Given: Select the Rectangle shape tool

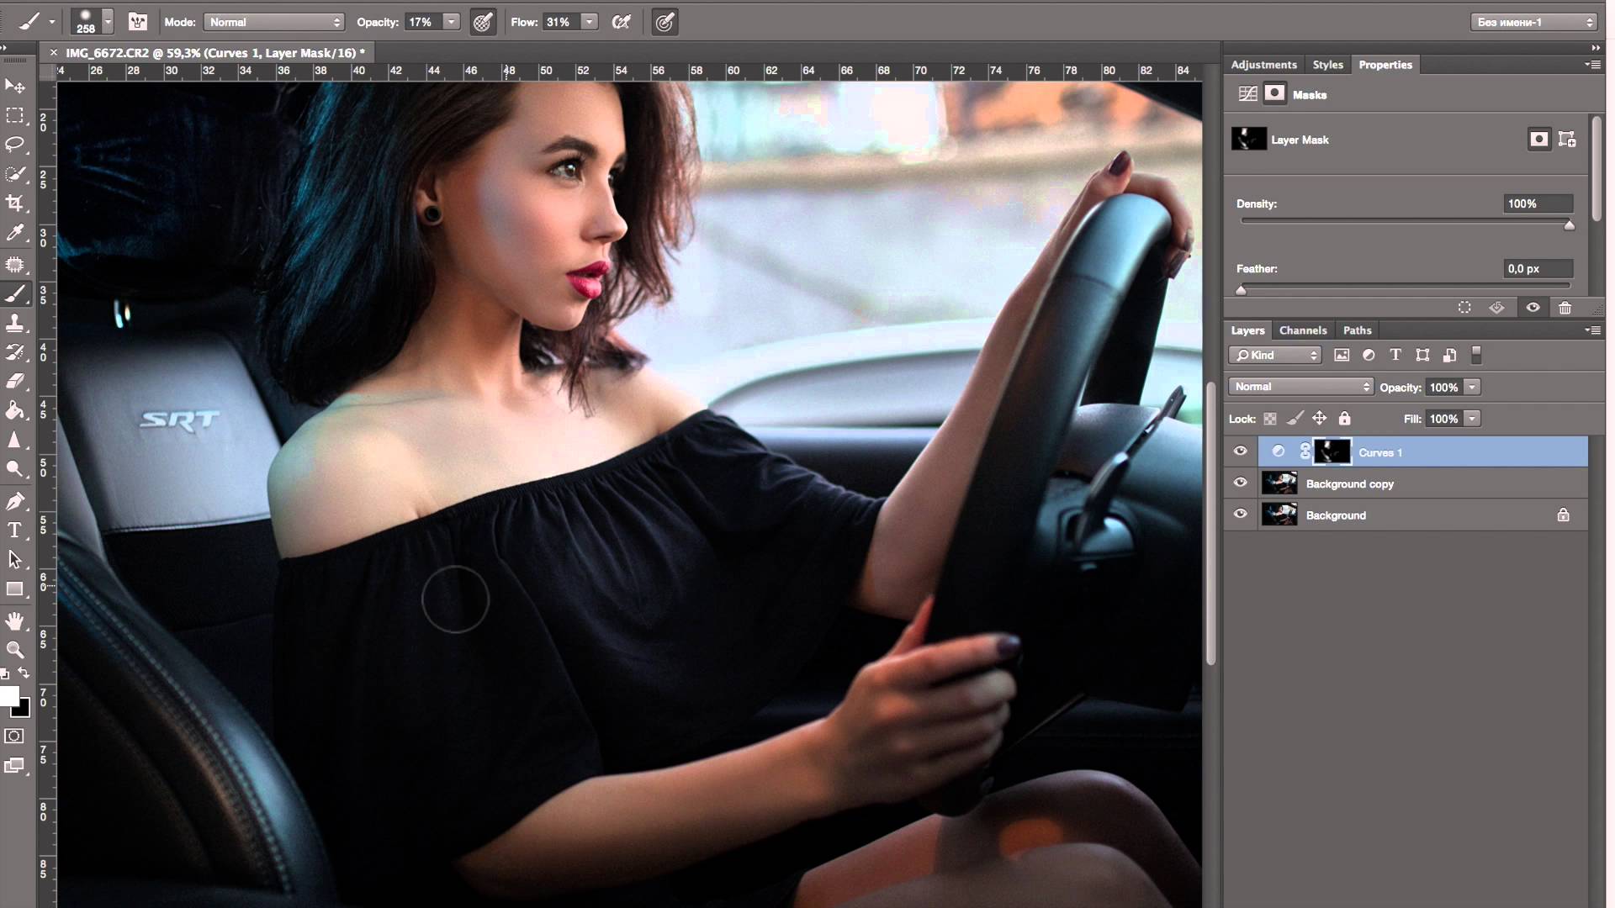Looking at the screenshot, I should [x=15, y=589].
